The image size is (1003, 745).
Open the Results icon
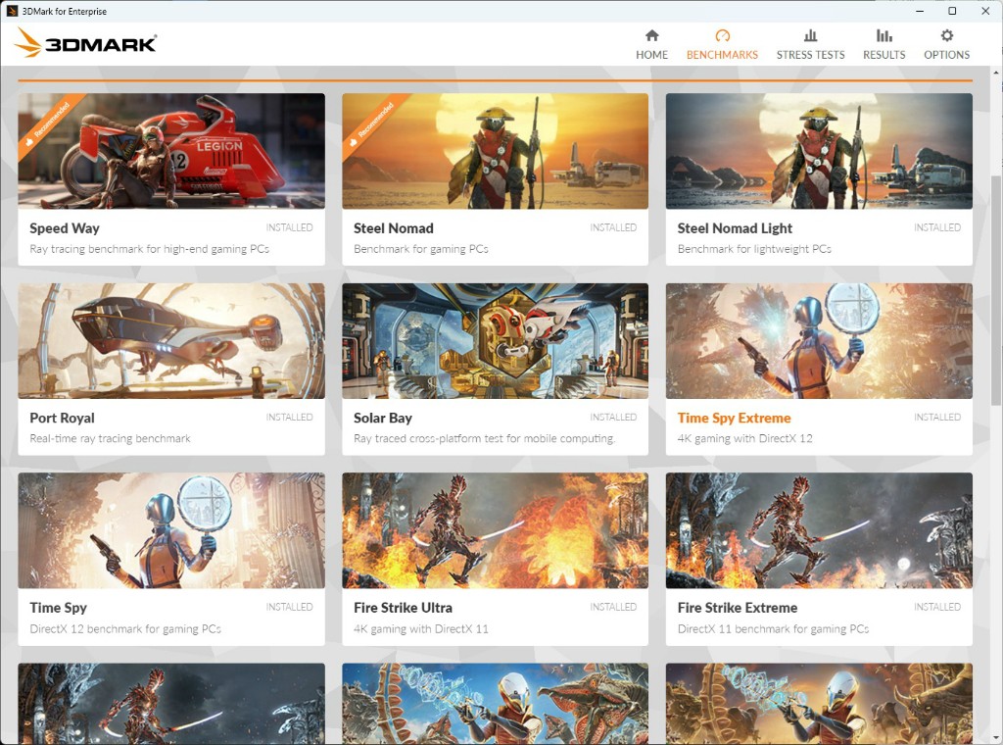884,36
